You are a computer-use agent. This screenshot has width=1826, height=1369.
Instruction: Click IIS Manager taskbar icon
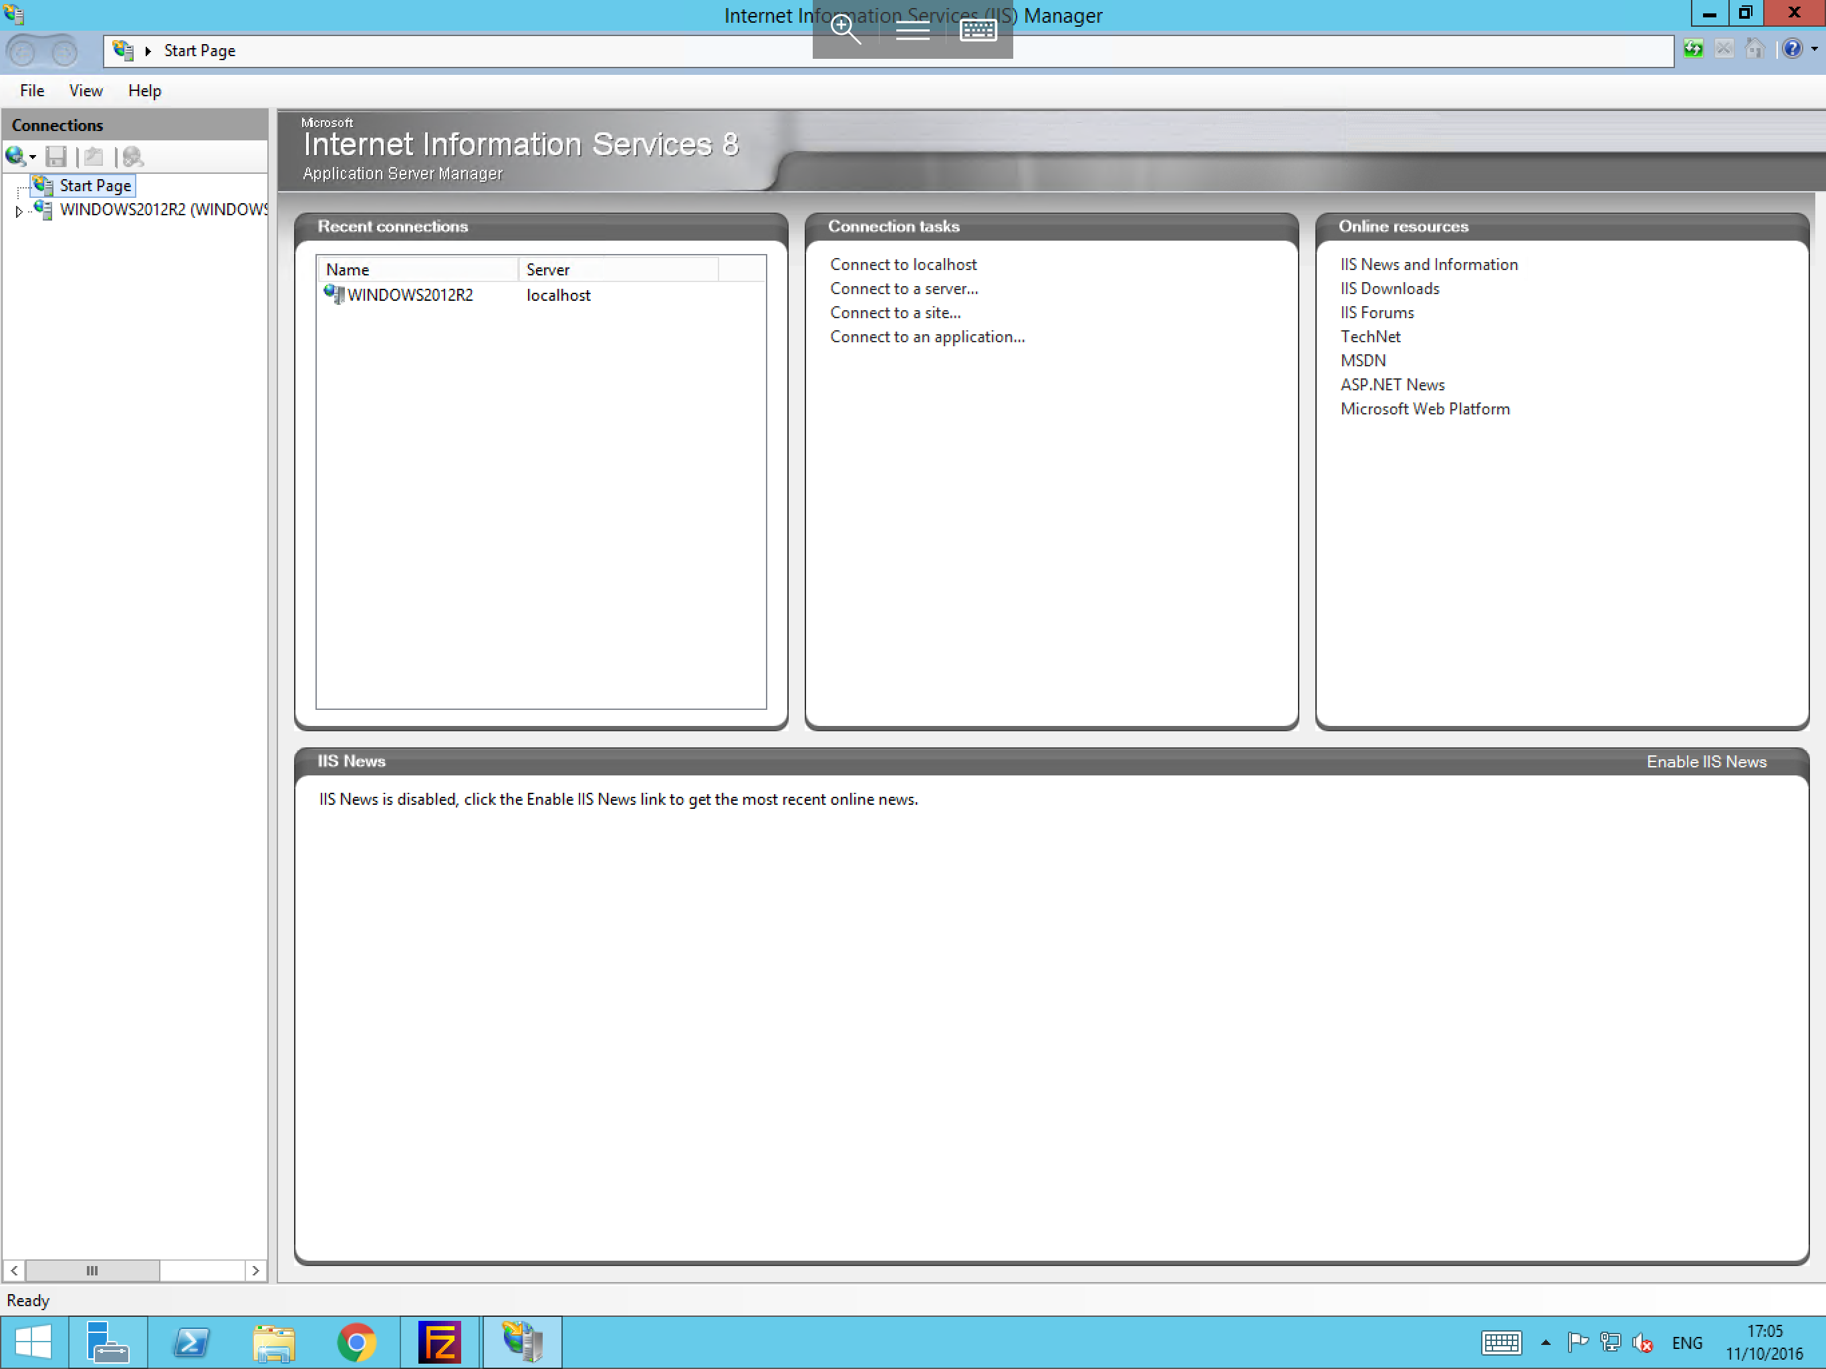(523, 1342)
